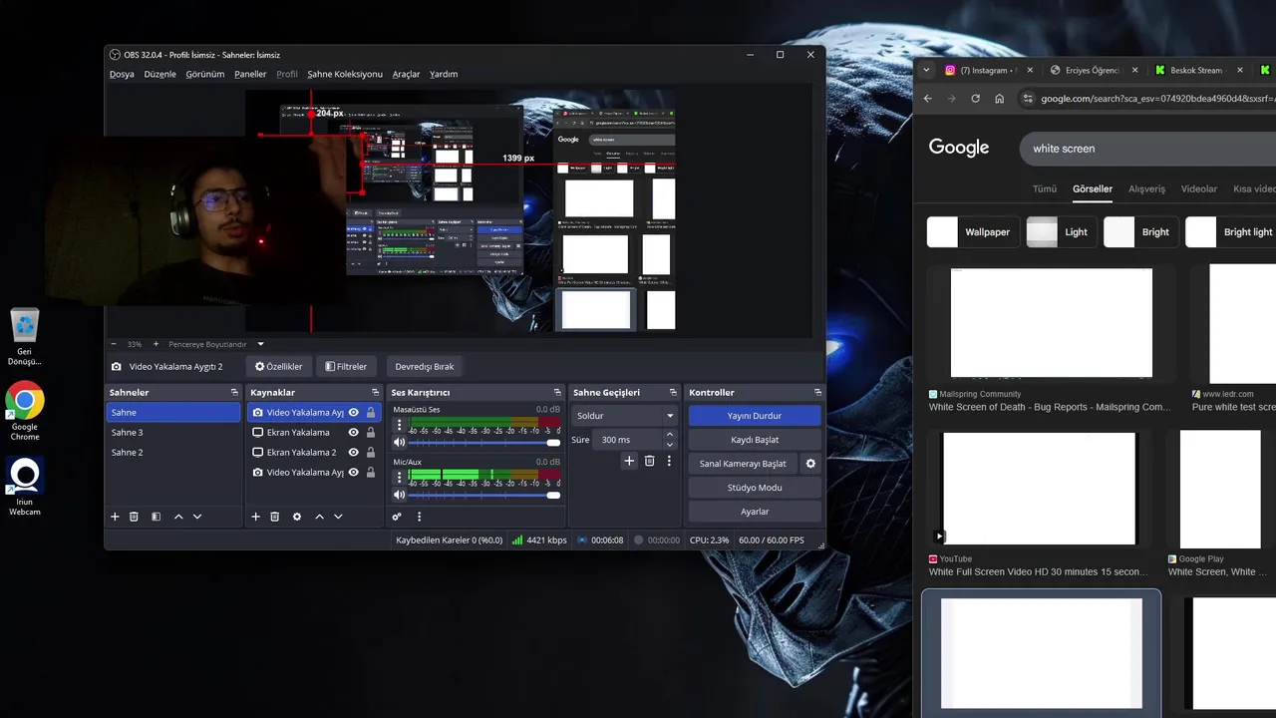
Task: Open scene filters icon in Sahneler toolbar
Action: click(156, 517)
